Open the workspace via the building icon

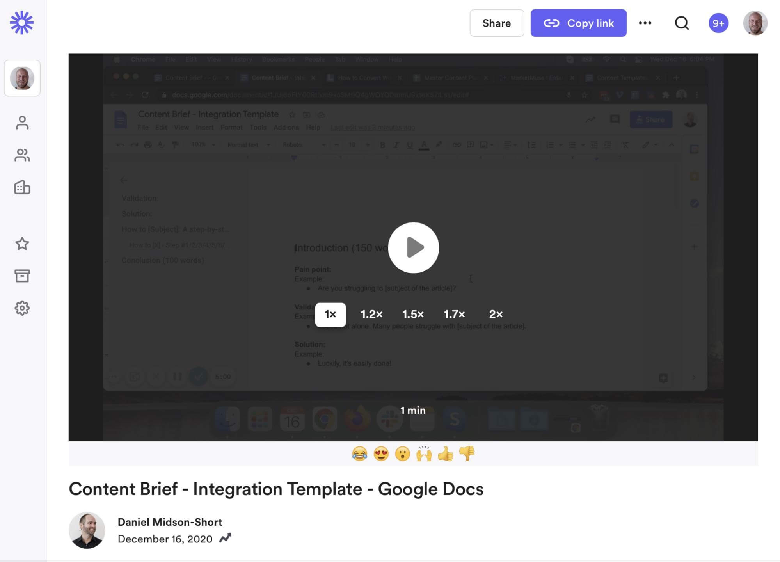click(x=22, y=188)
